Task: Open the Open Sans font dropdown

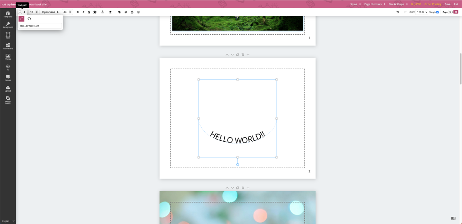Action: pos(51,12)
